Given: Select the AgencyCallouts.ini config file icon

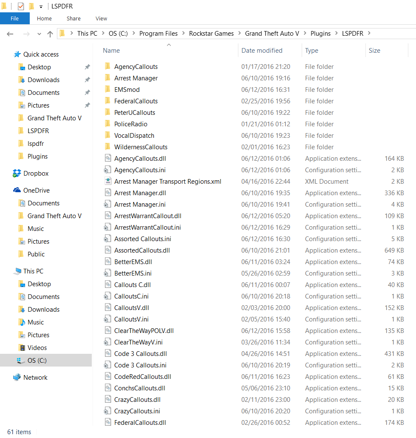Looking at the screenshot, I should pos(108,170).
